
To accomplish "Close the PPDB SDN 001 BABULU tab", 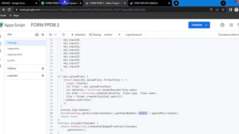I will [169, 3].
